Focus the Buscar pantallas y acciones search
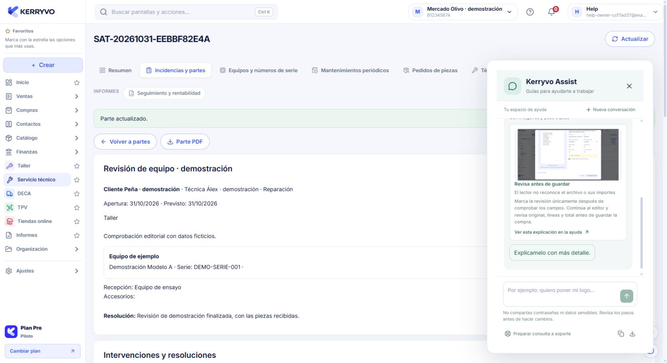Image resolution: width=667 pixels, height=363 pixels. click(187, 12)
